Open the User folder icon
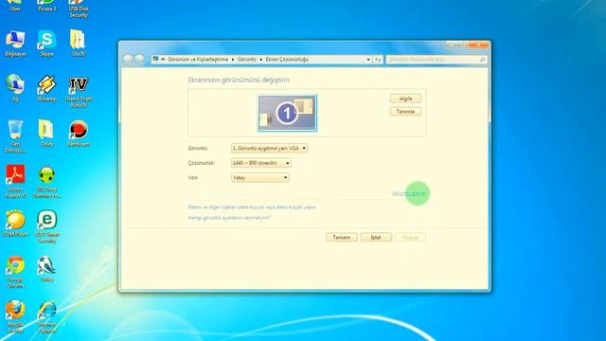Viewport: 606px width, 341px height. point(15,6)
